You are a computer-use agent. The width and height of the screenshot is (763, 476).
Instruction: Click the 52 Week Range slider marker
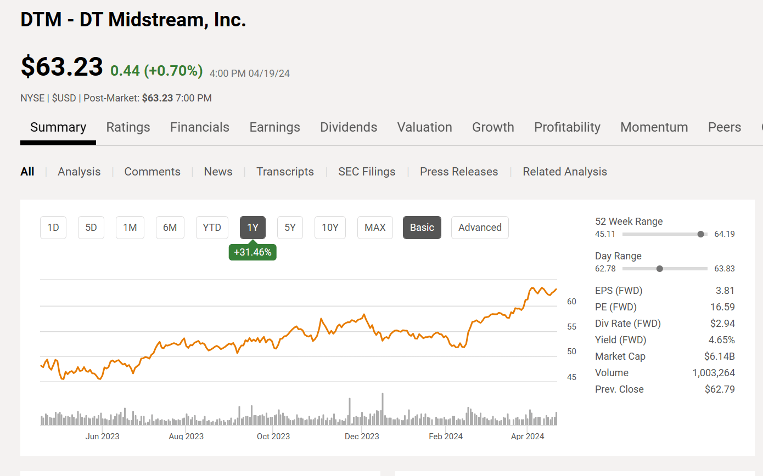pyautogui.click(x=700, y=234)
